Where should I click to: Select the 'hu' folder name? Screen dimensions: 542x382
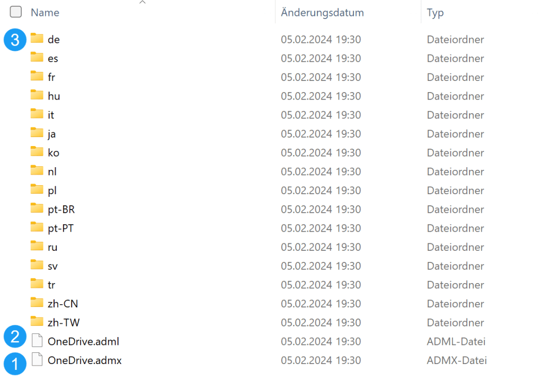click(x=54, y=96)
